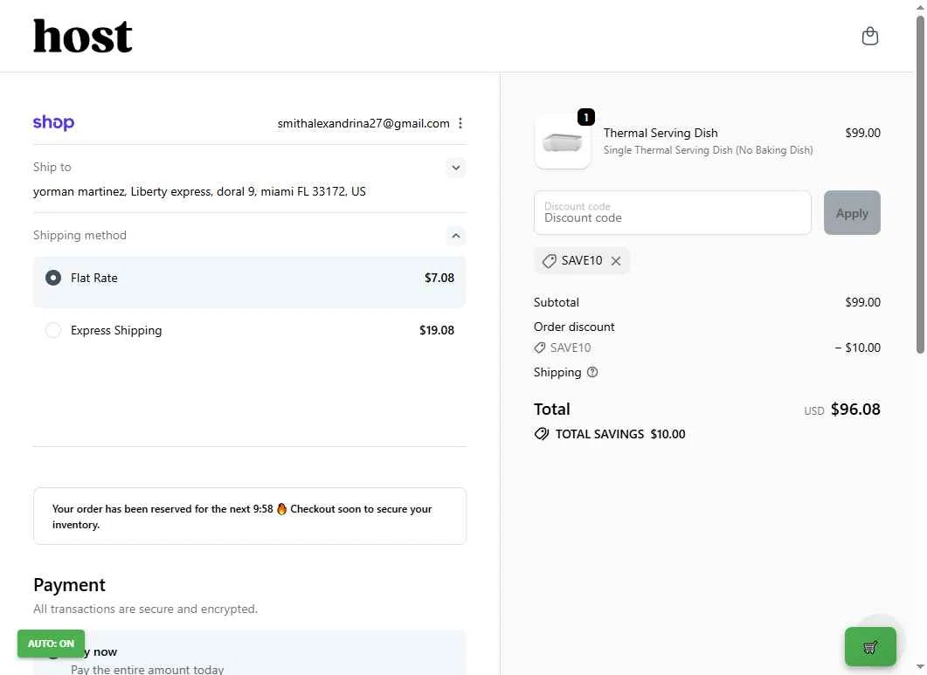The width and height of the screenshot is (927, 675).
Task: Click the Thermal Serving Dish product name
Action: point(661,133)
